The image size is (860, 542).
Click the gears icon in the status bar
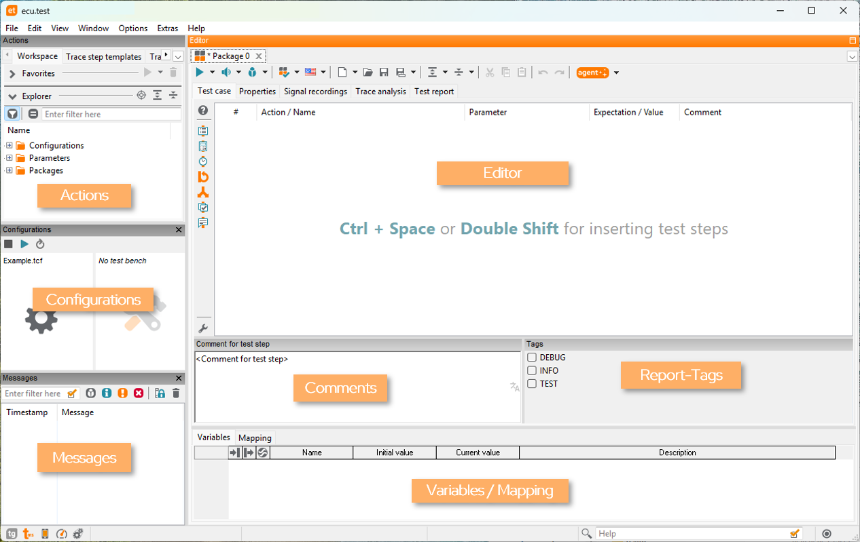tap(77, 534)
